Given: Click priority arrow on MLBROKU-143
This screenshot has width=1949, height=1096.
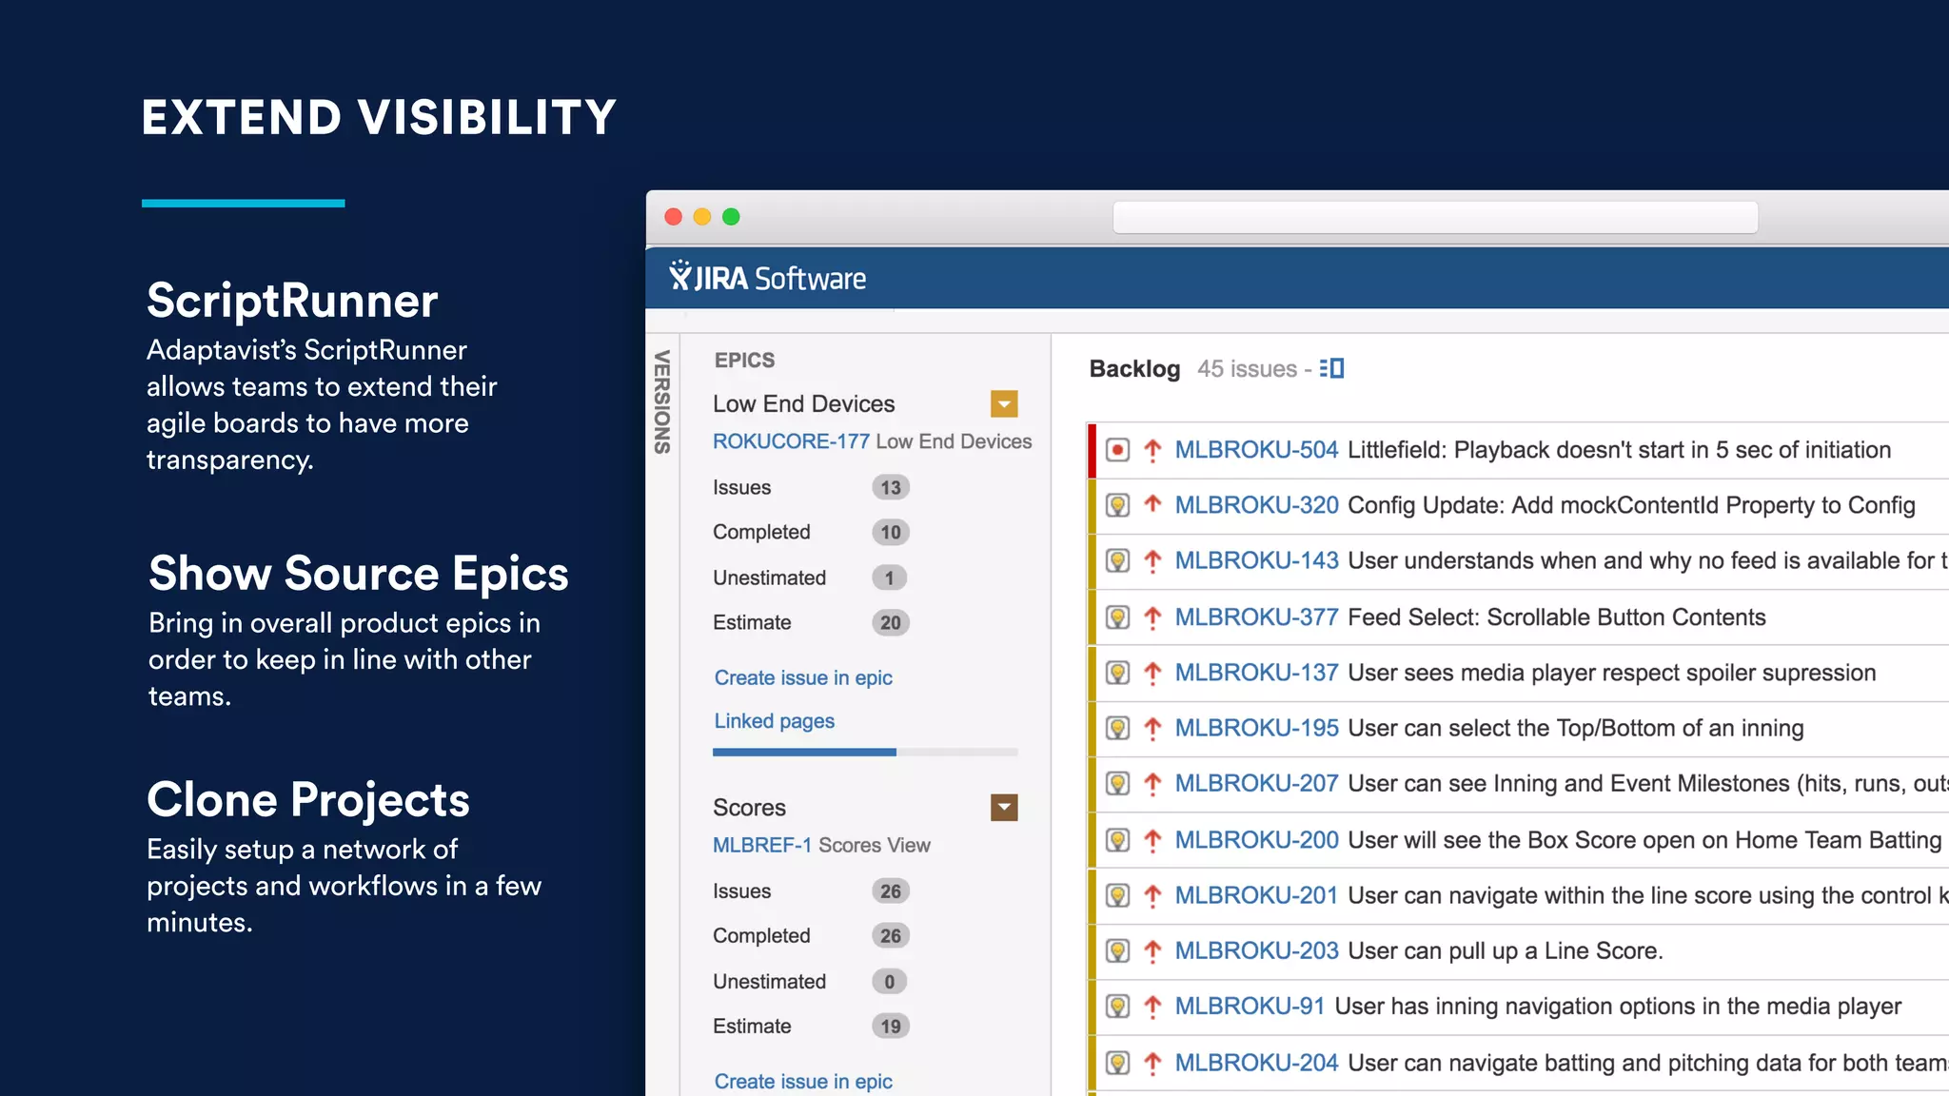Looking at the screenshot, I should click(1152, 560).
